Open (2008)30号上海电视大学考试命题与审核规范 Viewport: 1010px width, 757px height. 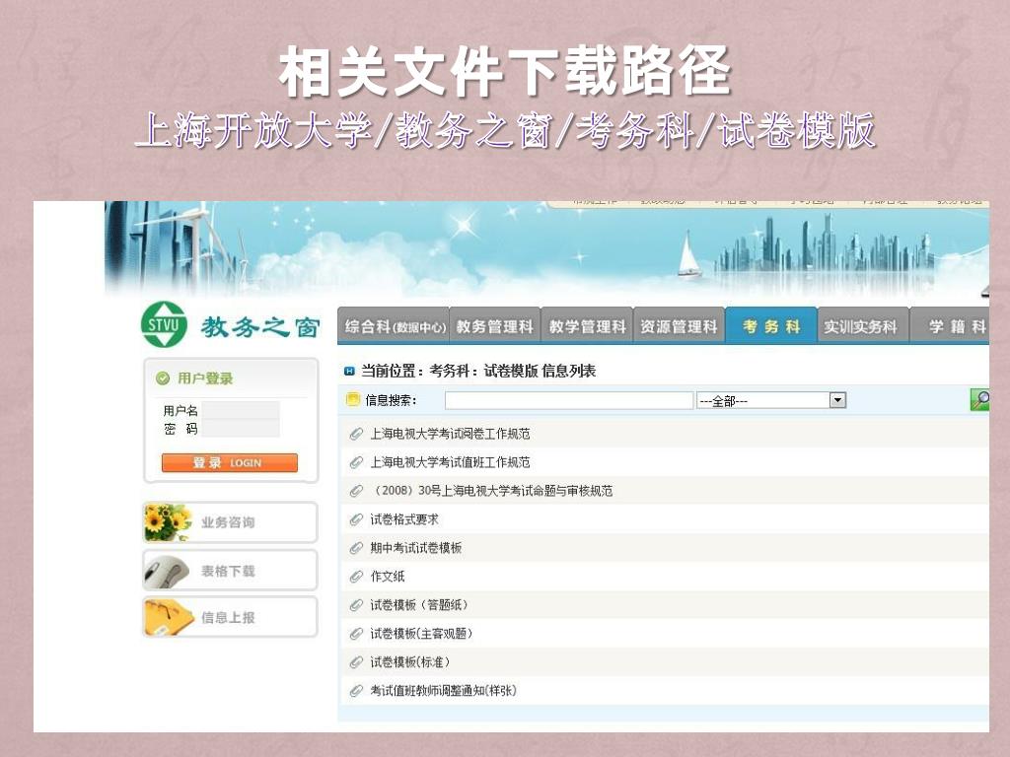(491, 491)
